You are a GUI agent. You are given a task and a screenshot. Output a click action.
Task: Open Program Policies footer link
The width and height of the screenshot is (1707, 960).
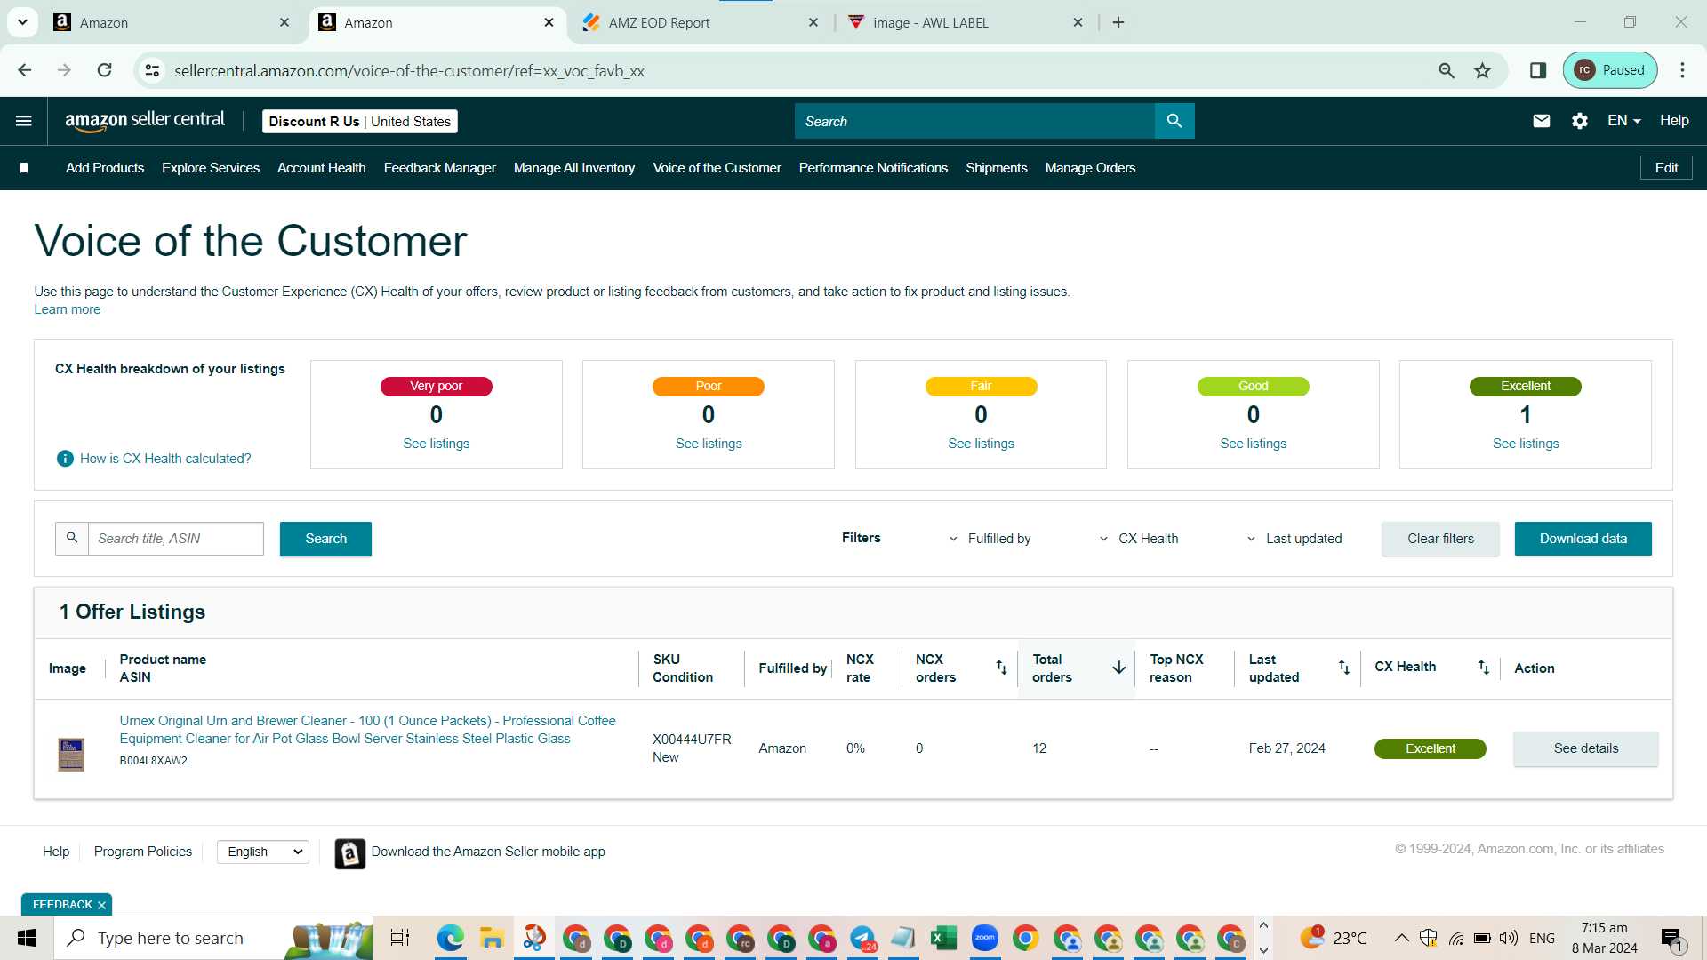[143, 852]
